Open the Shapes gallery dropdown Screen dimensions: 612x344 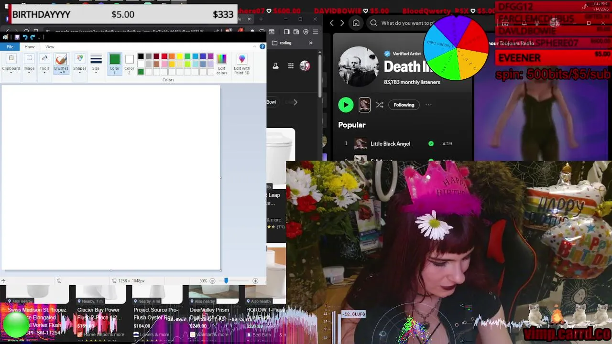tap(80, 64)
